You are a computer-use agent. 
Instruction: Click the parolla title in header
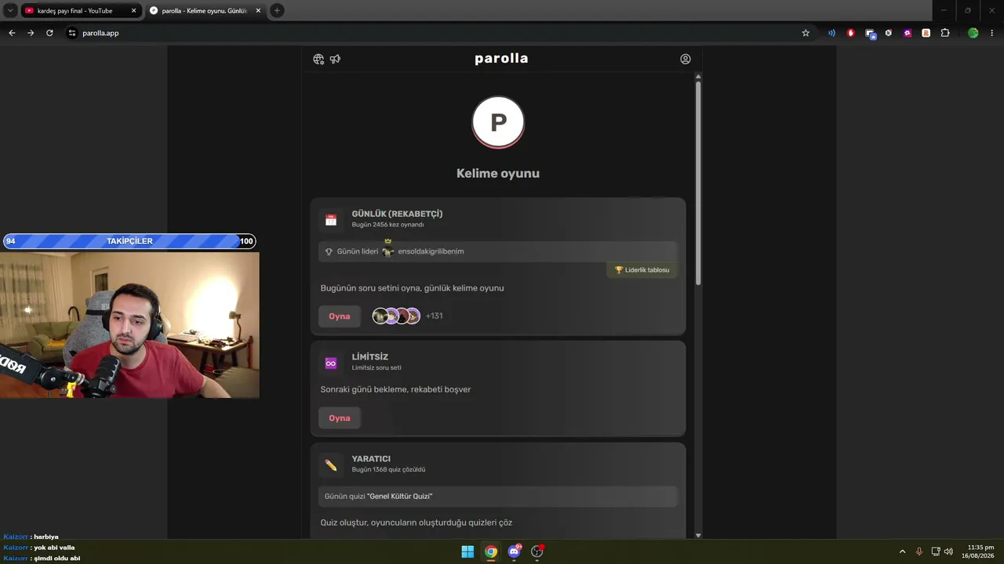501,59
